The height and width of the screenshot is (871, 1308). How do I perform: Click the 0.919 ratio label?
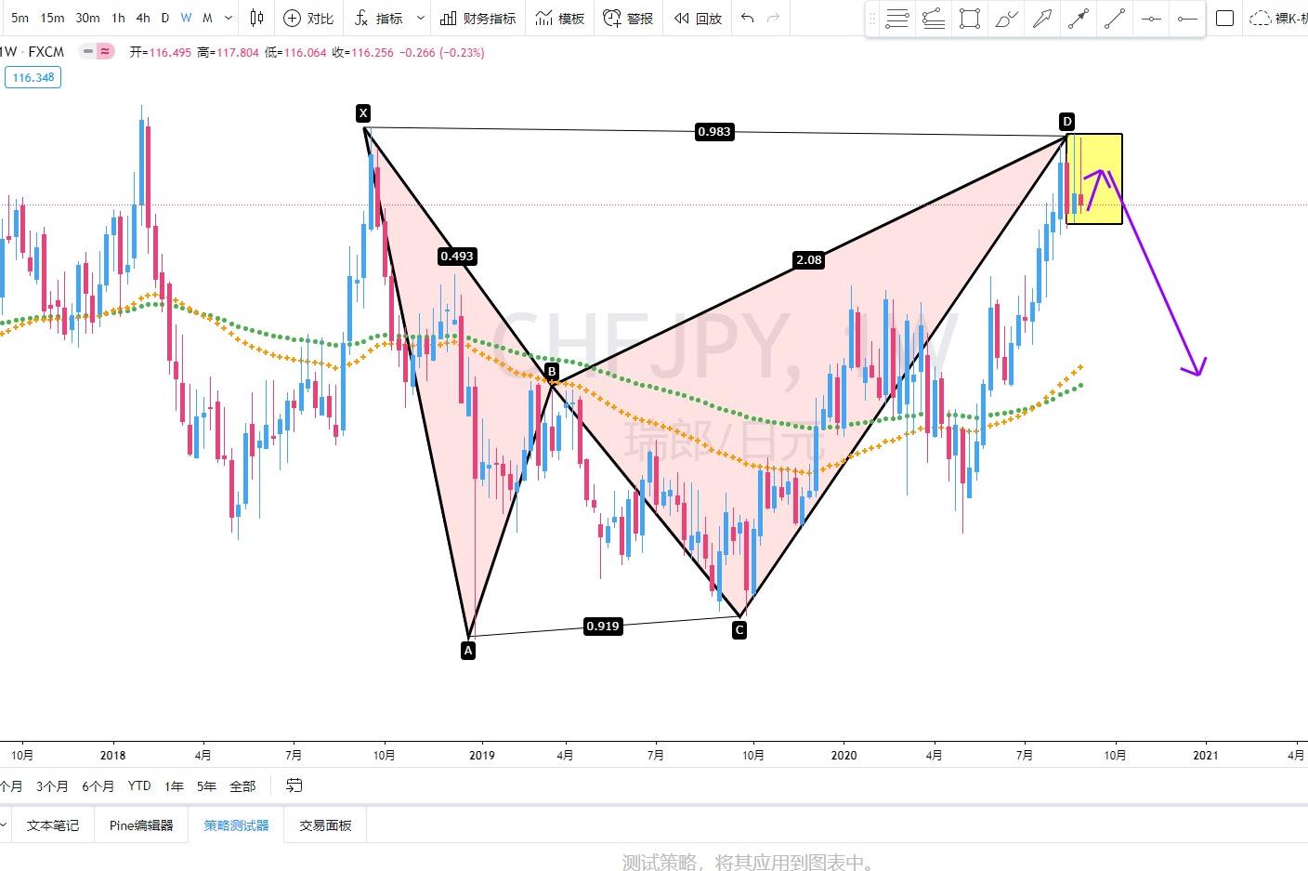coord(603,627)
